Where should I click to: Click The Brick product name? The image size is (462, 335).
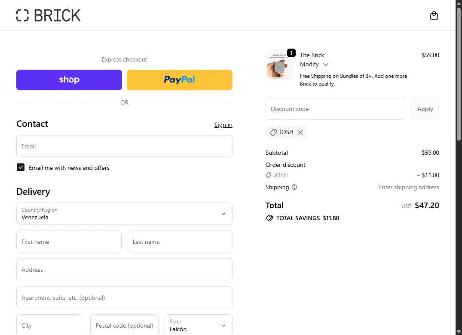pyautogui.click(x=312, y=55)
